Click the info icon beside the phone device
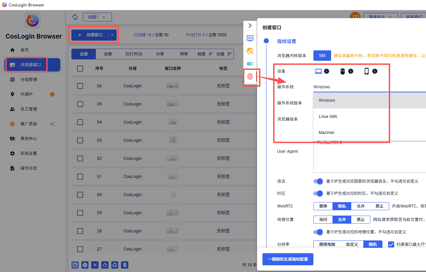This screenshot has height=272, width=426. [x=375, y=71]
